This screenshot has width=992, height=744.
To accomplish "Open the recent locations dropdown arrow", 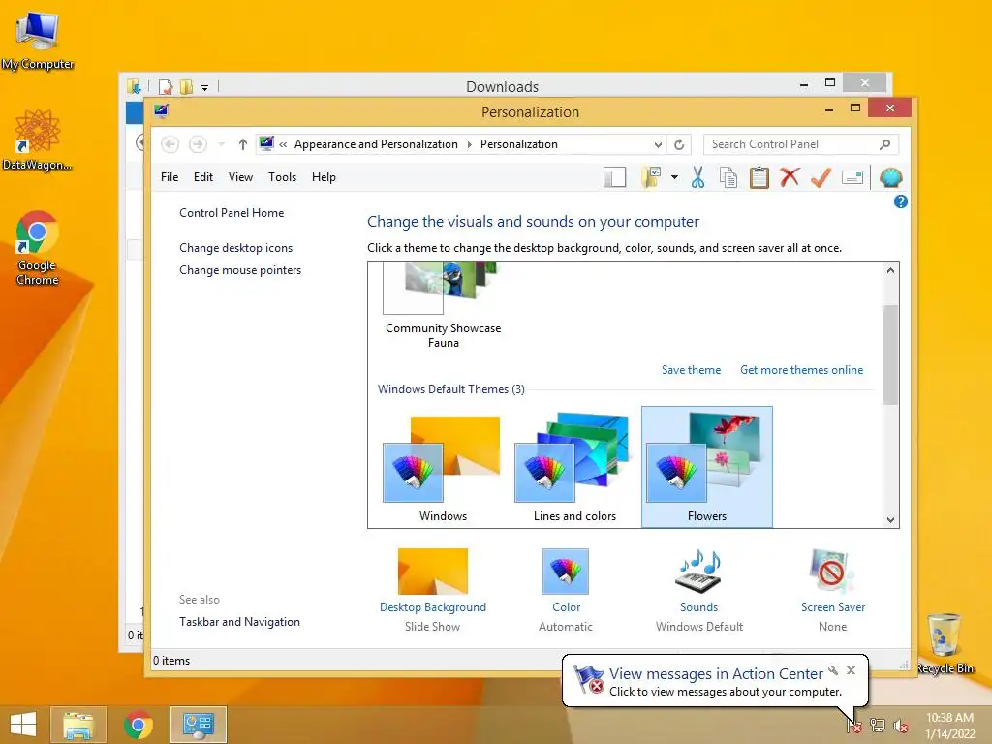I will click(x=221, y=145).
